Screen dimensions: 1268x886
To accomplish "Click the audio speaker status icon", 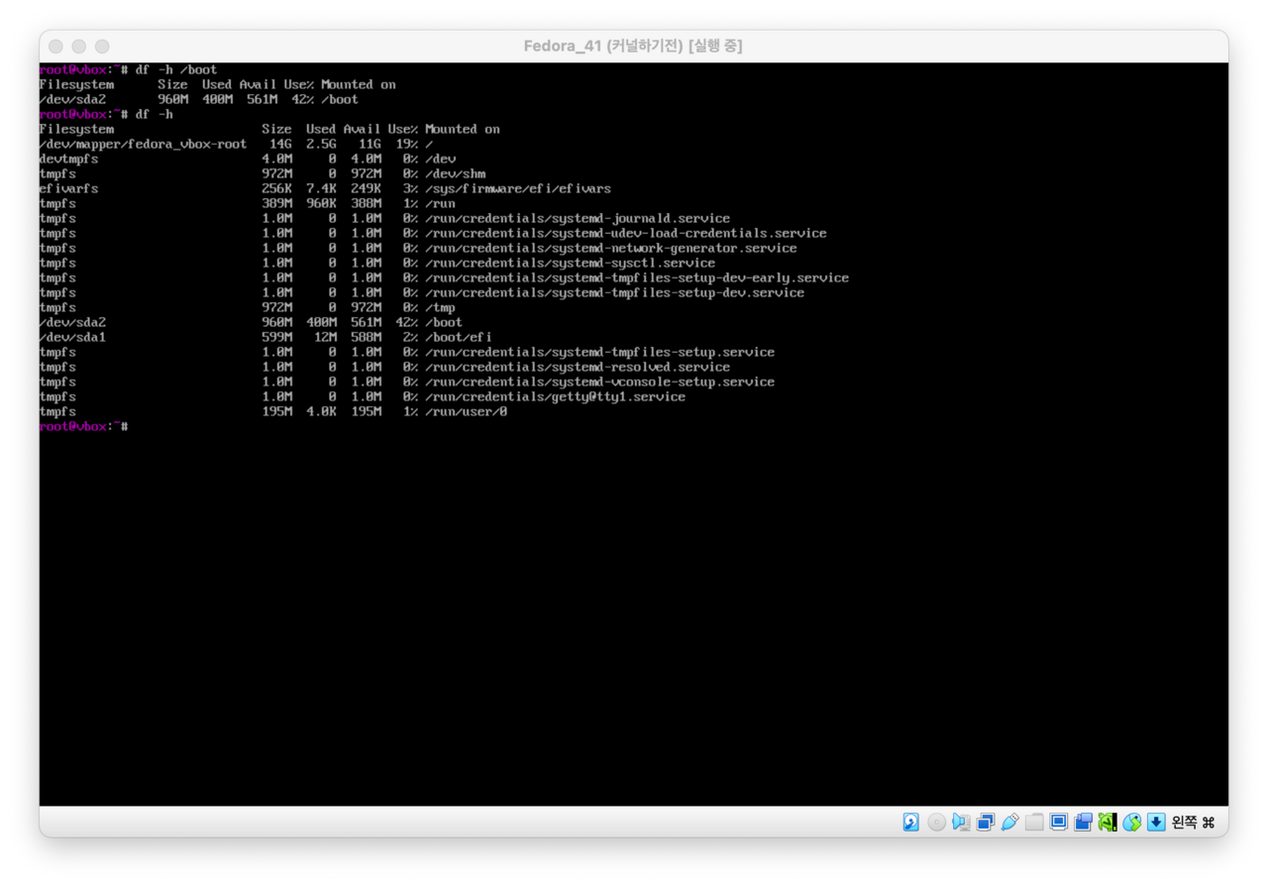I will click(961, 822).
